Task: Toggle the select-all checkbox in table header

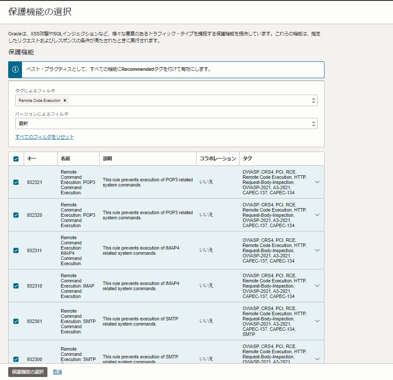Action: (16, 159)
